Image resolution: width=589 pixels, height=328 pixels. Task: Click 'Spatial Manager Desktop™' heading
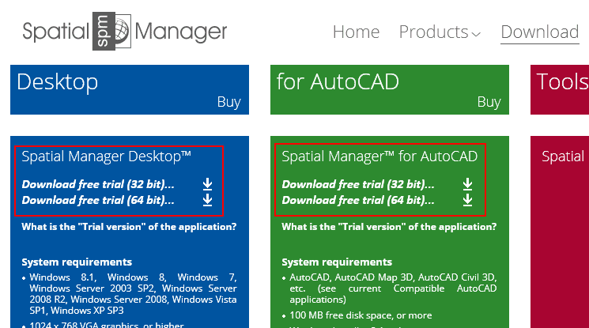coord(106,156)
